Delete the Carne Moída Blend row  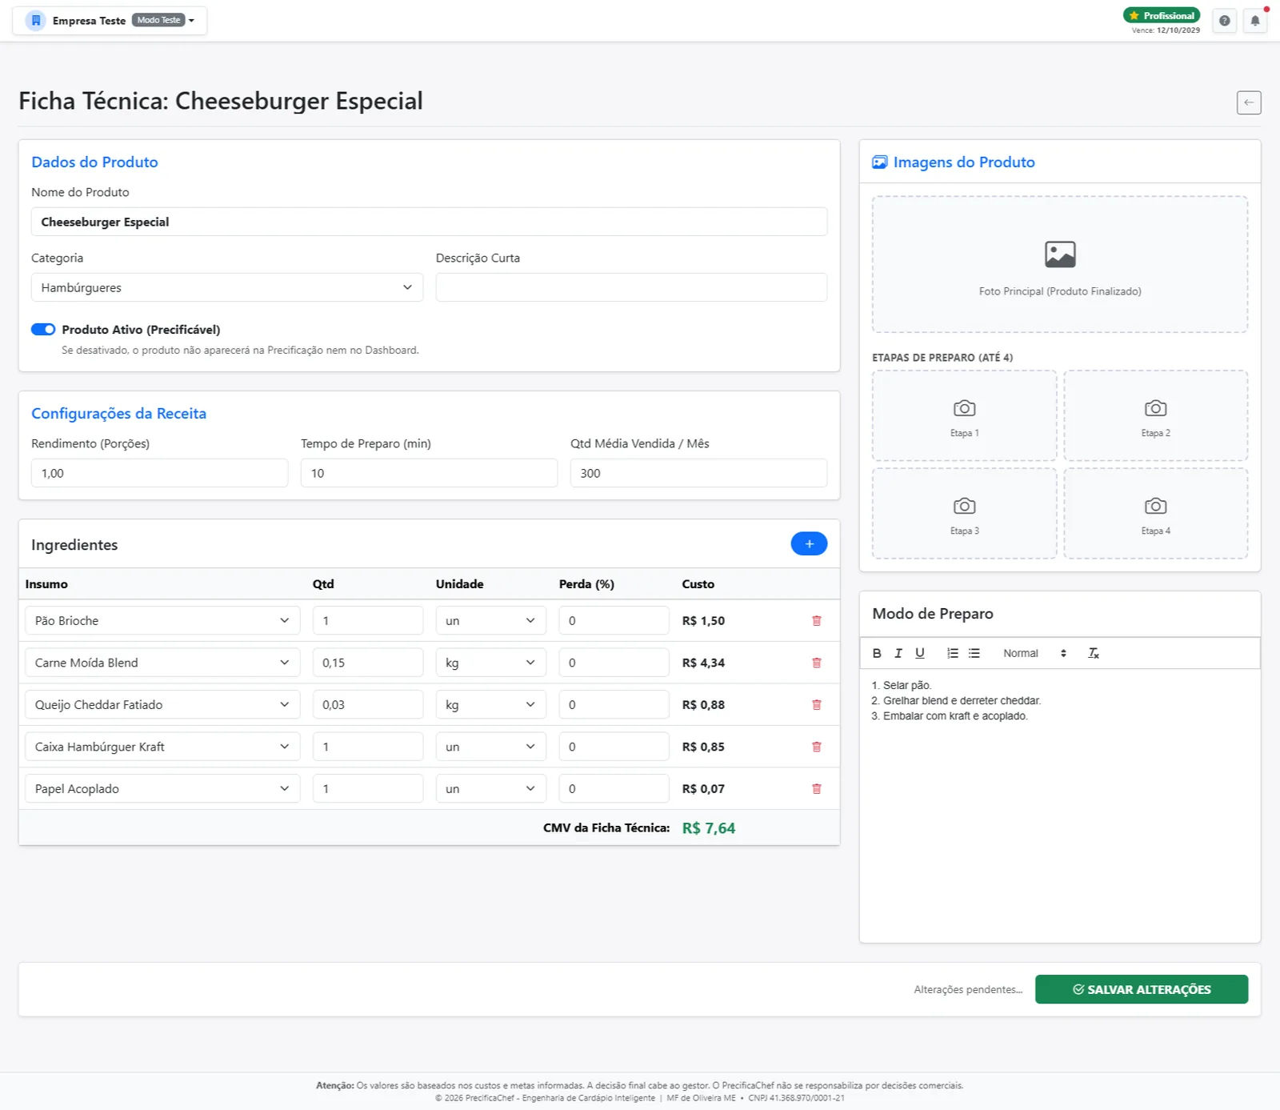click(816, 663)
